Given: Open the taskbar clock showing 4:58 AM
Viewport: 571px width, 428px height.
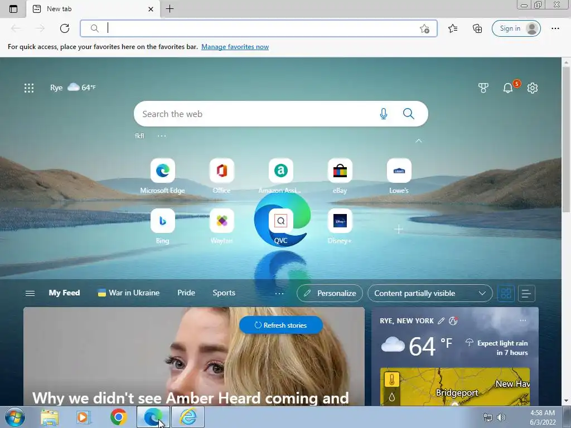Looking at the screenshot, I should [543, 417].
